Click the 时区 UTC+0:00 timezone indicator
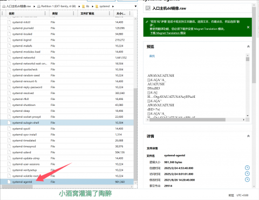259x200 pixels. click(238, 195)
